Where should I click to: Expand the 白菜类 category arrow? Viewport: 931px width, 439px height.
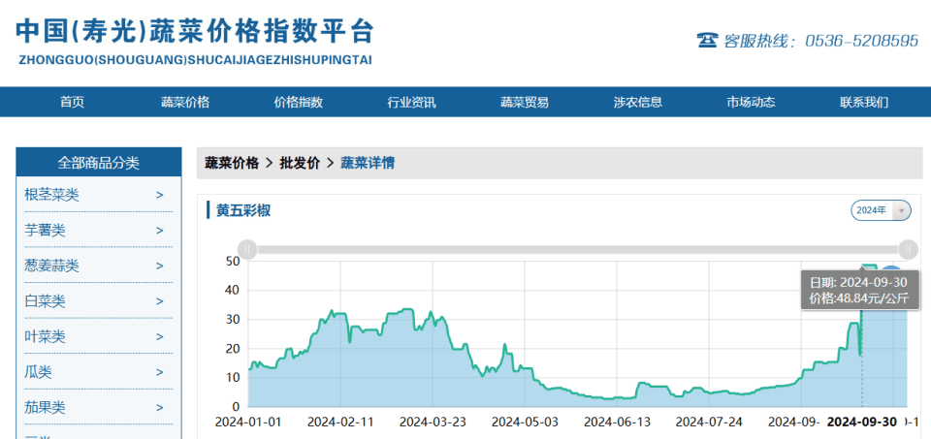coord(160,301)
